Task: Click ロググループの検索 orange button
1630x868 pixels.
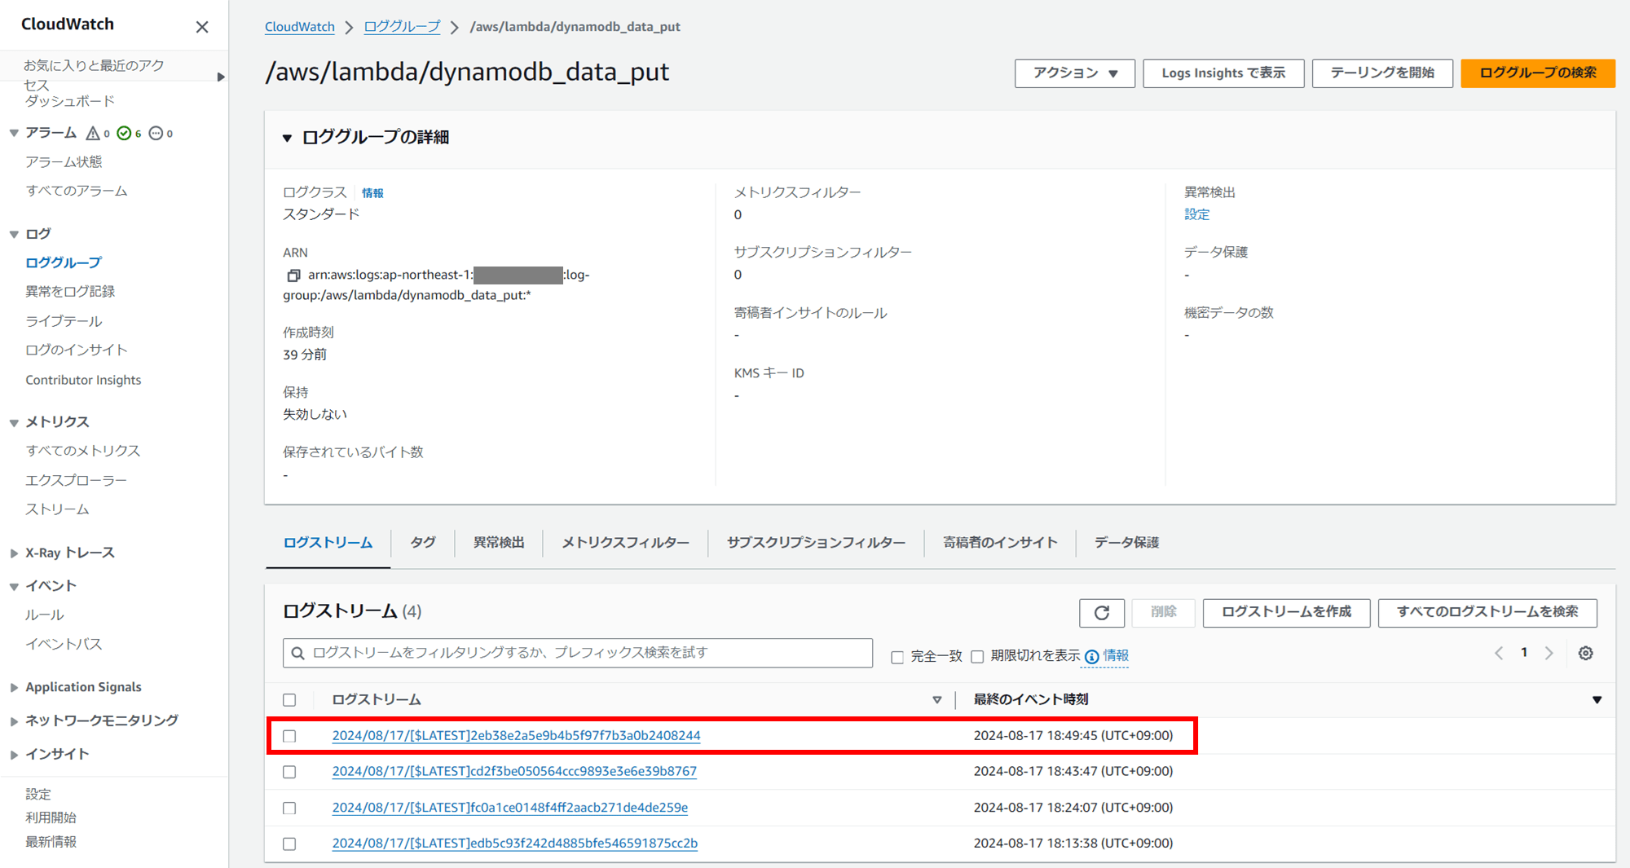Action: 1538,73
